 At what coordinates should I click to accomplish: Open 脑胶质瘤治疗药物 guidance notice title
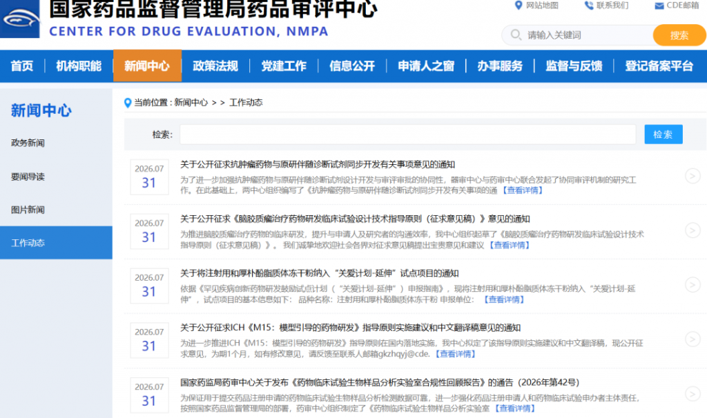pos(355,219)
